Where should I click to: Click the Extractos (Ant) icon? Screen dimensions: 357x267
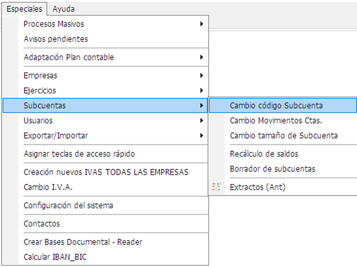[x=217, y=187]
